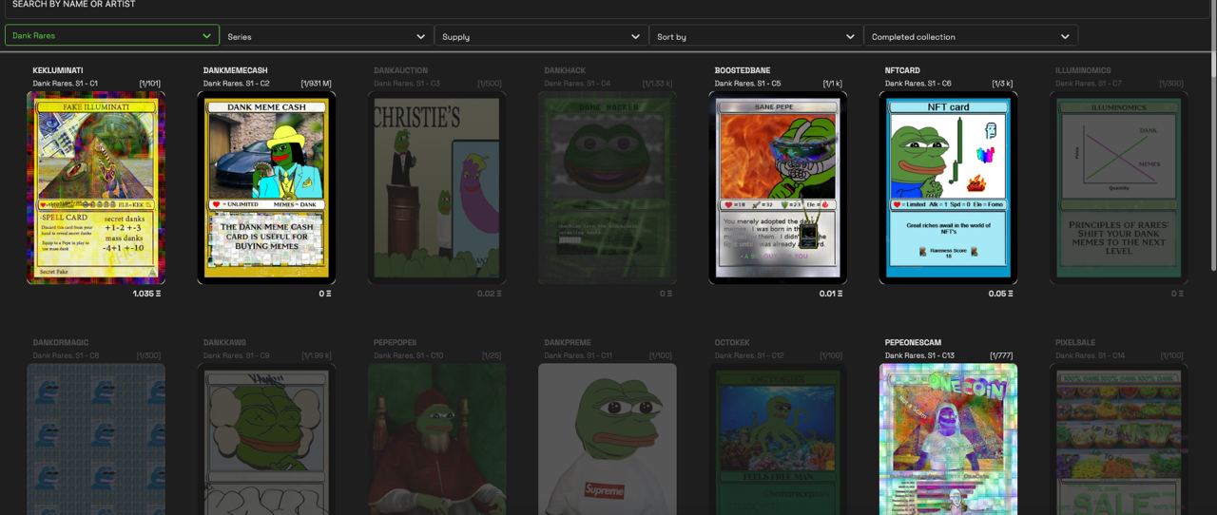
Task: Click the supply label [1/931 M]
Action: point(317,84)
